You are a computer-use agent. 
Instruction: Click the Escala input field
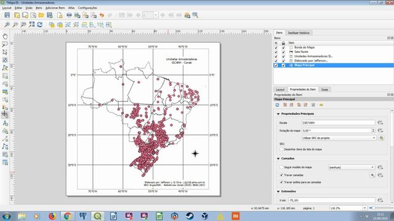coord(338,123)
